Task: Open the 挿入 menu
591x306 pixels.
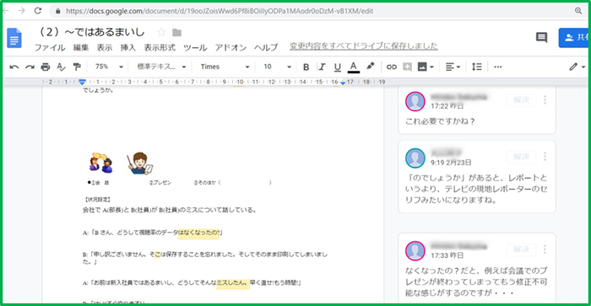Action: point(127,47)
